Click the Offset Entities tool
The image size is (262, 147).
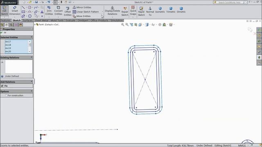pyautogui.click(x=68, y=11)
